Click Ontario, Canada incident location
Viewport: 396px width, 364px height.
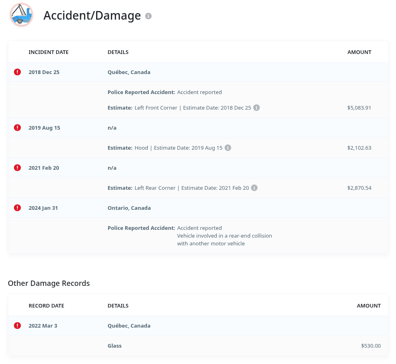tap(129, 208)
